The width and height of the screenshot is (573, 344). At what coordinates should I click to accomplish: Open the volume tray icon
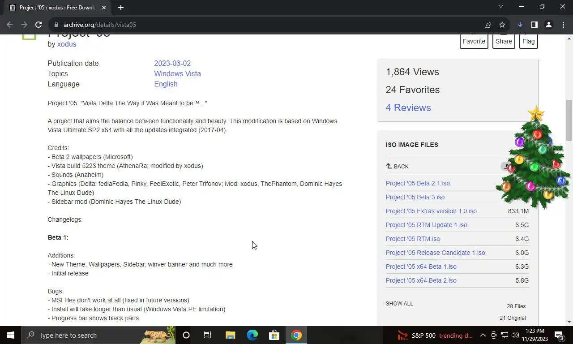(x=515, y=335)
